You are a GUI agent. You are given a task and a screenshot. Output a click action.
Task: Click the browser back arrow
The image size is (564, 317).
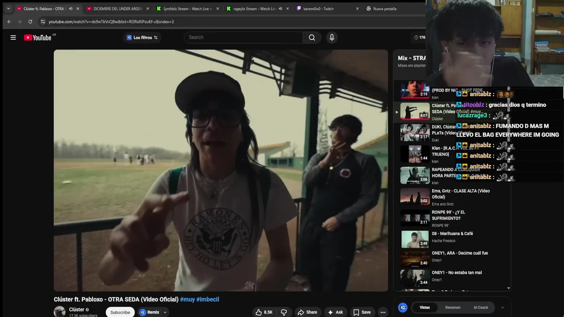click(9, 22)
